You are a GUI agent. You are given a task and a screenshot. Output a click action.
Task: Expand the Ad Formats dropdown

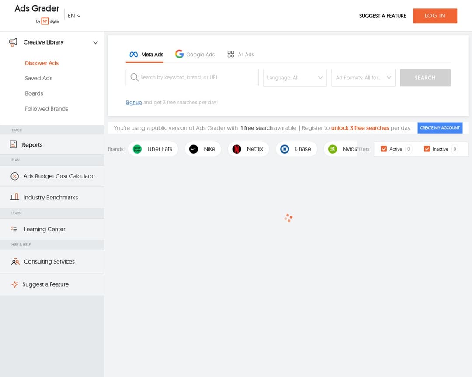point(363,78)
